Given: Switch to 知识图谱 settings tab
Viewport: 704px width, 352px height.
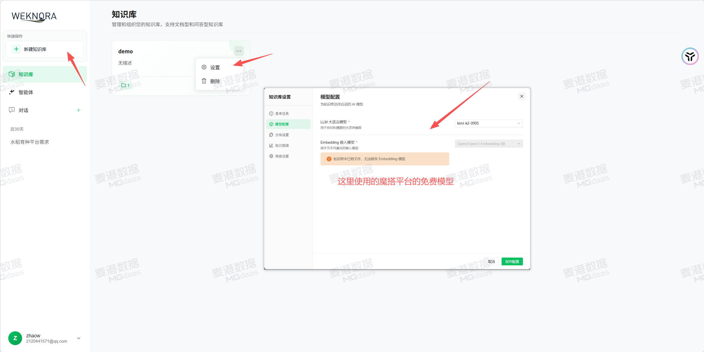Looking at the screenshot, I should (282, 145).
